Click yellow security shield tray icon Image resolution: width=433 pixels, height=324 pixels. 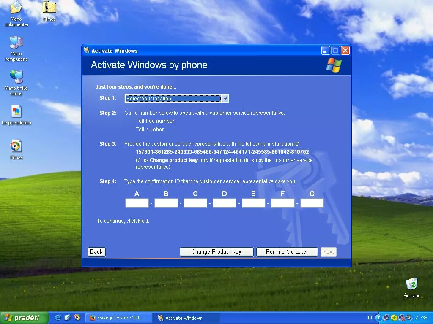coord(394,318)
